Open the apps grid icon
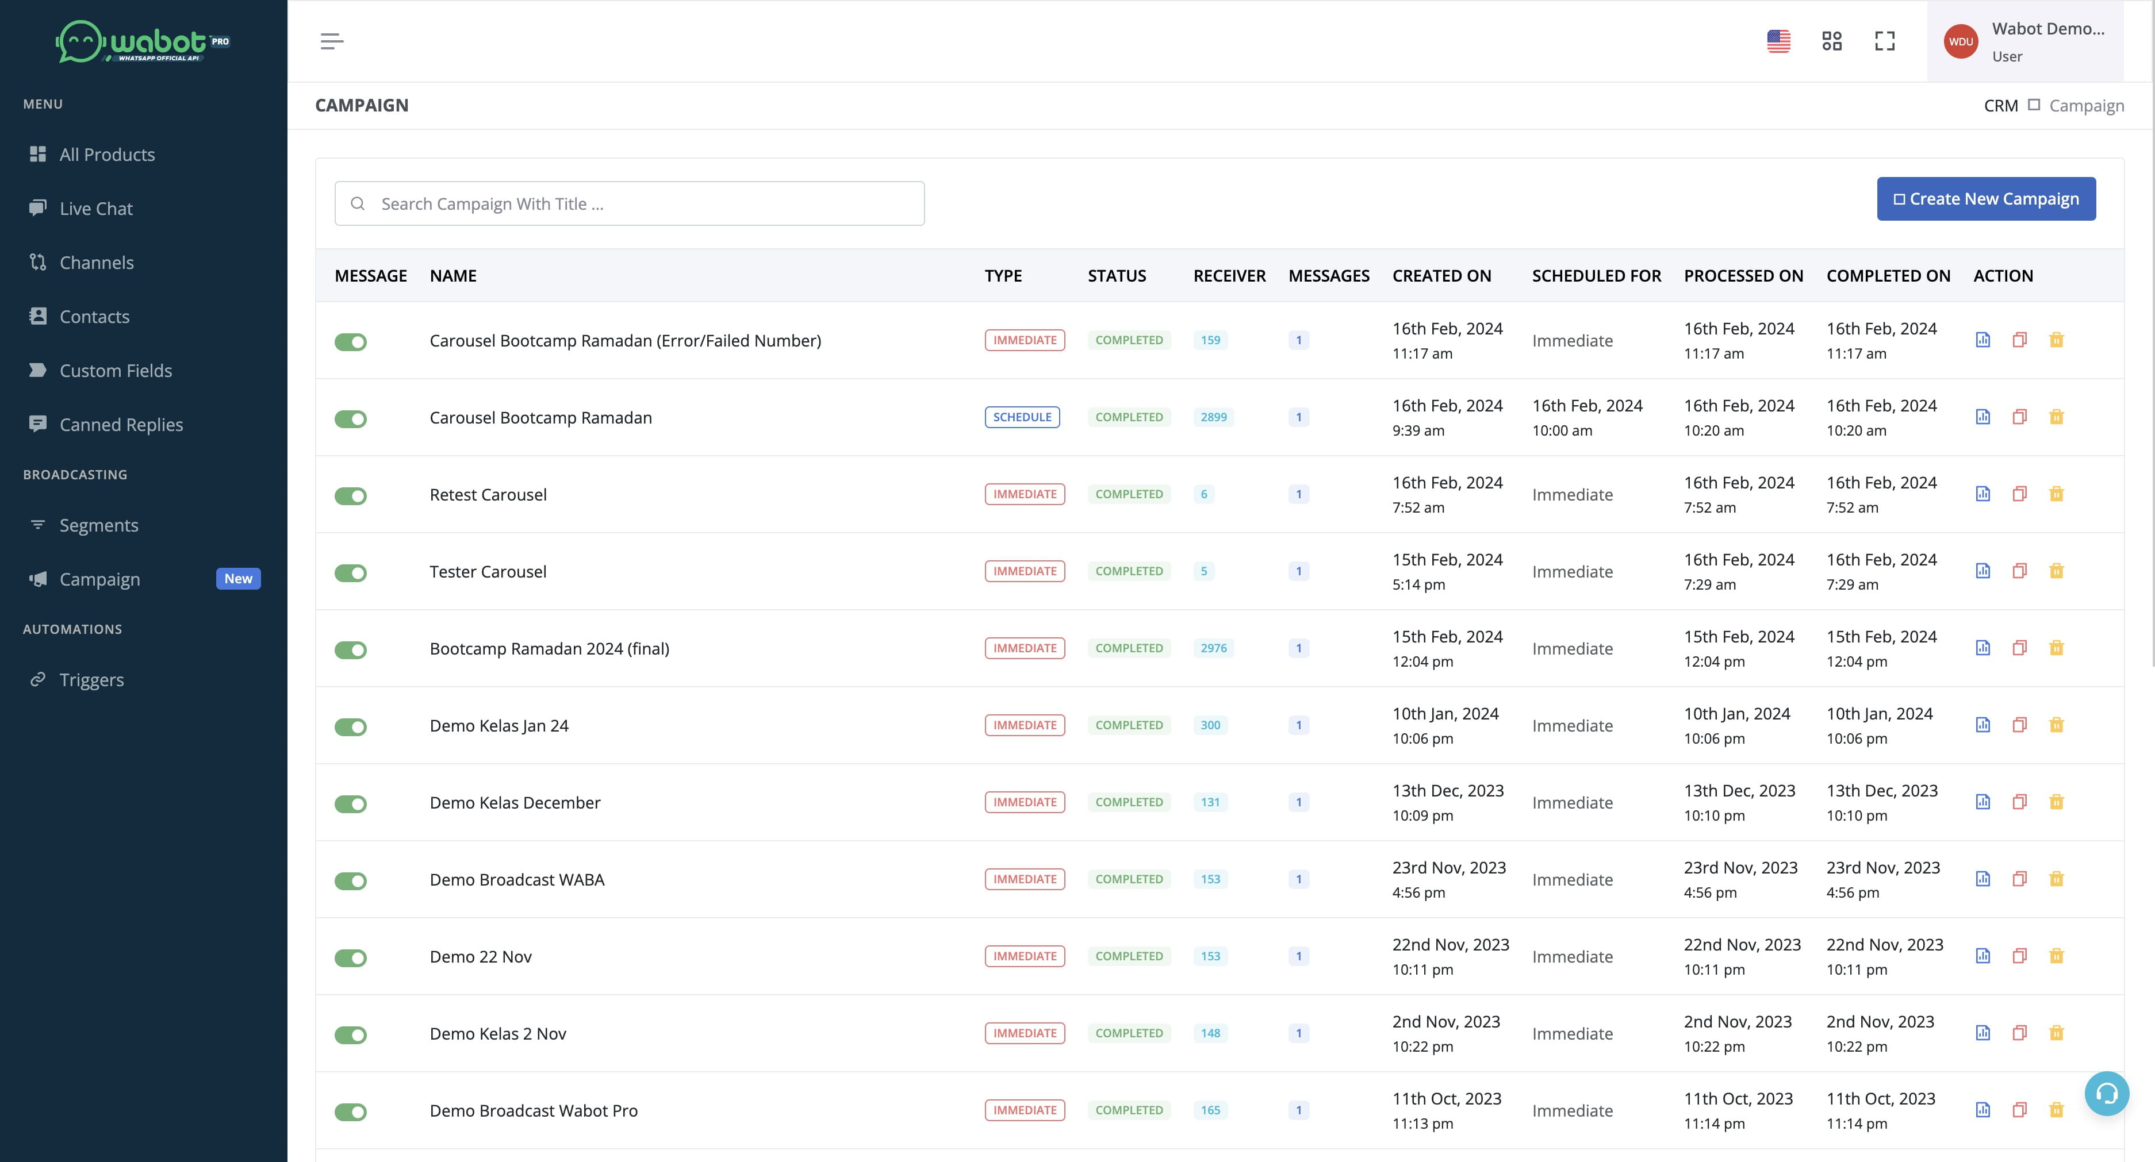This screenshot has width=2155, height=1162. click(1832, 41)
